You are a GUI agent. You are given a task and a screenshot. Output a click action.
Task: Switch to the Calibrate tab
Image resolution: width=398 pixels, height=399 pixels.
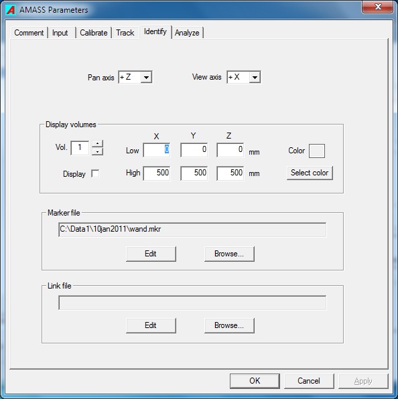tap(94, 33)
